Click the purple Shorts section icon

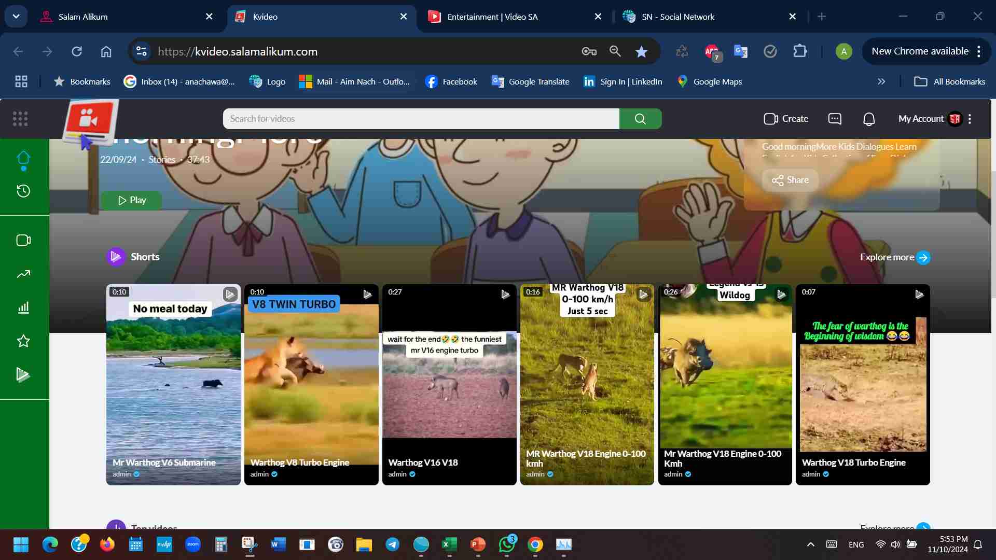click(116, 257)
